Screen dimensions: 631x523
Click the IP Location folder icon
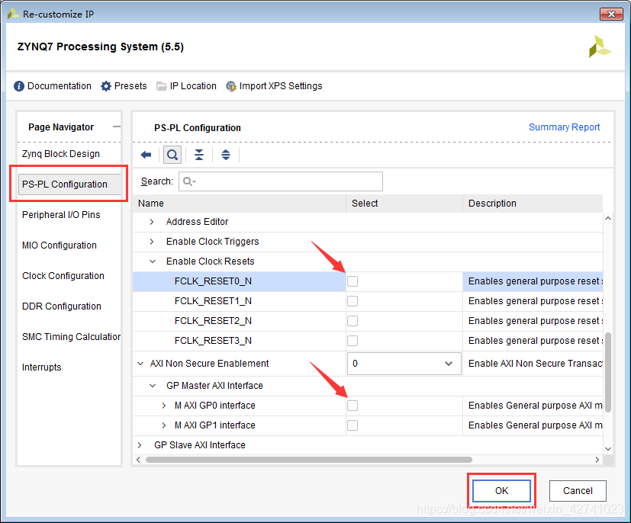point(161,86)
